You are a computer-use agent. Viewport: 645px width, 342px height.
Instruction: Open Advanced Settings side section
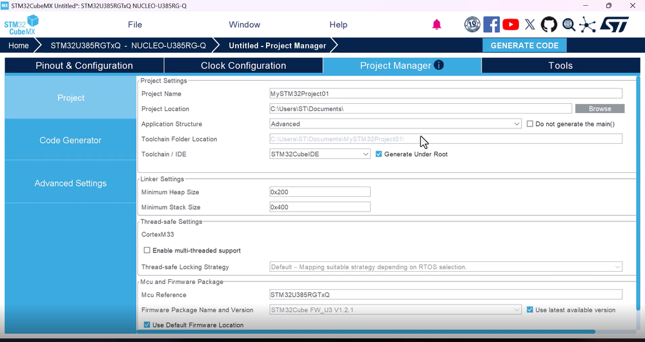70,183
